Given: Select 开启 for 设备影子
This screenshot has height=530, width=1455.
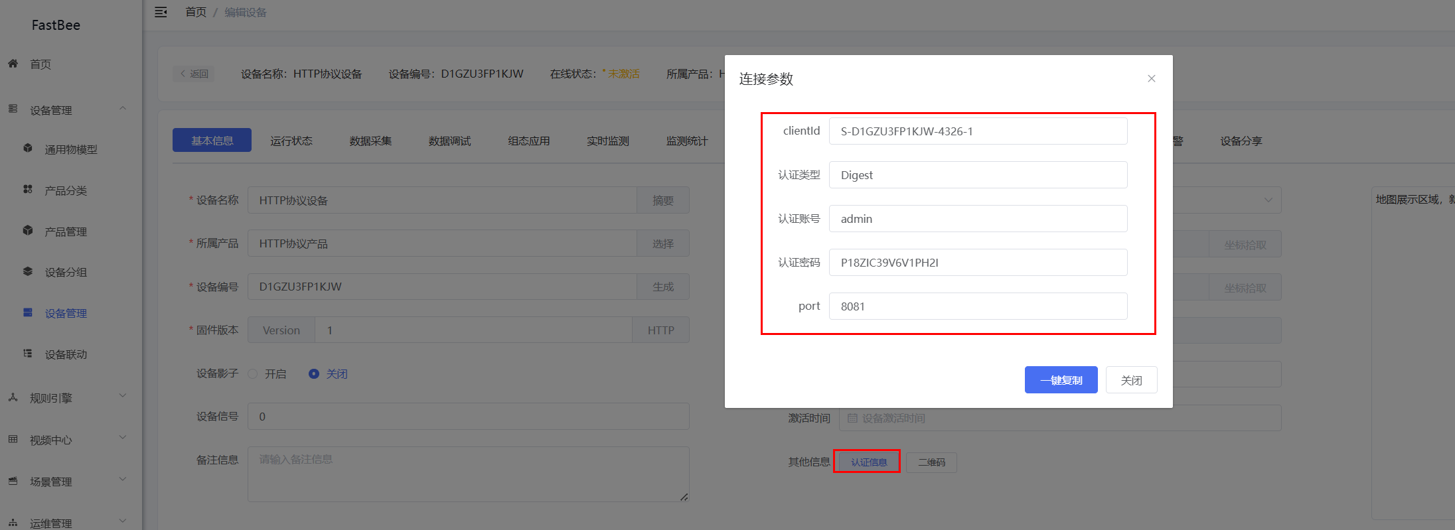Looking at the screenshot, I should pos(267,374).
